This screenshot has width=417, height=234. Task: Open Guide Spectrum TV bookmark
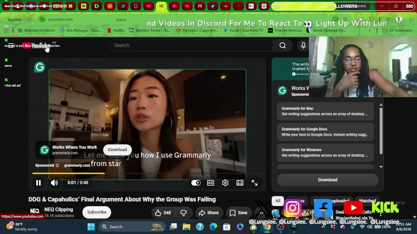tap(243, 30)
